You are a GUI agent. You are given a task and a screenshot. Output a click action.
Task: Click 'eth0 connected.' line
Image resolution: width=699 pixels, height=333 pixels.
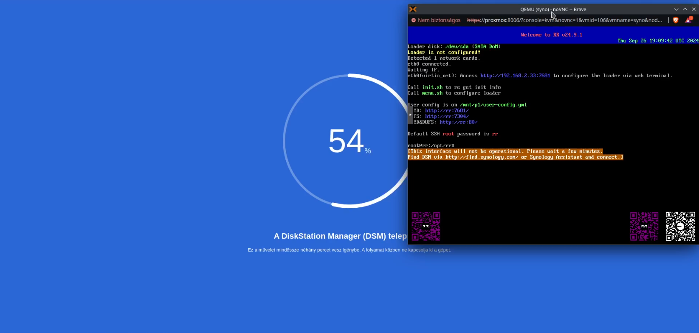pyautogui.click(x=429, y=64)
